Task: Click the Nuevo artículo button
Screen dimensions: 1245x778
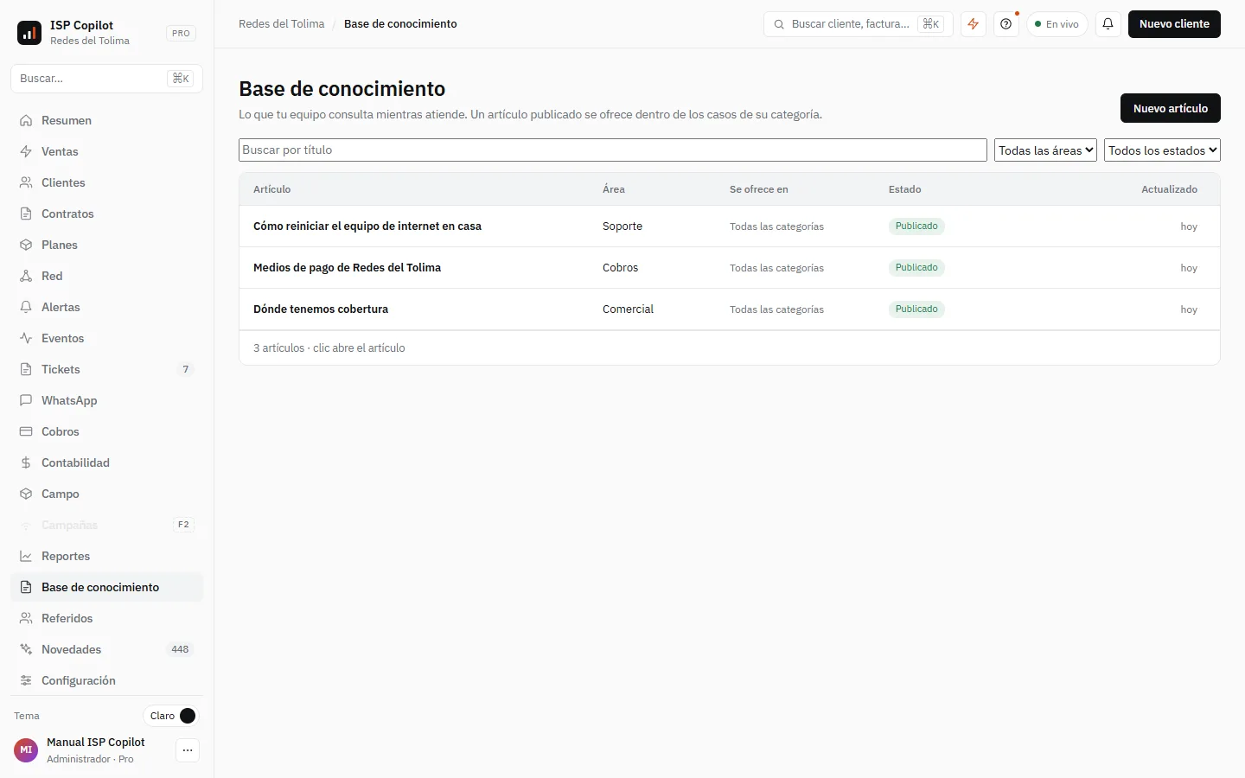Action: (1171, 108)
